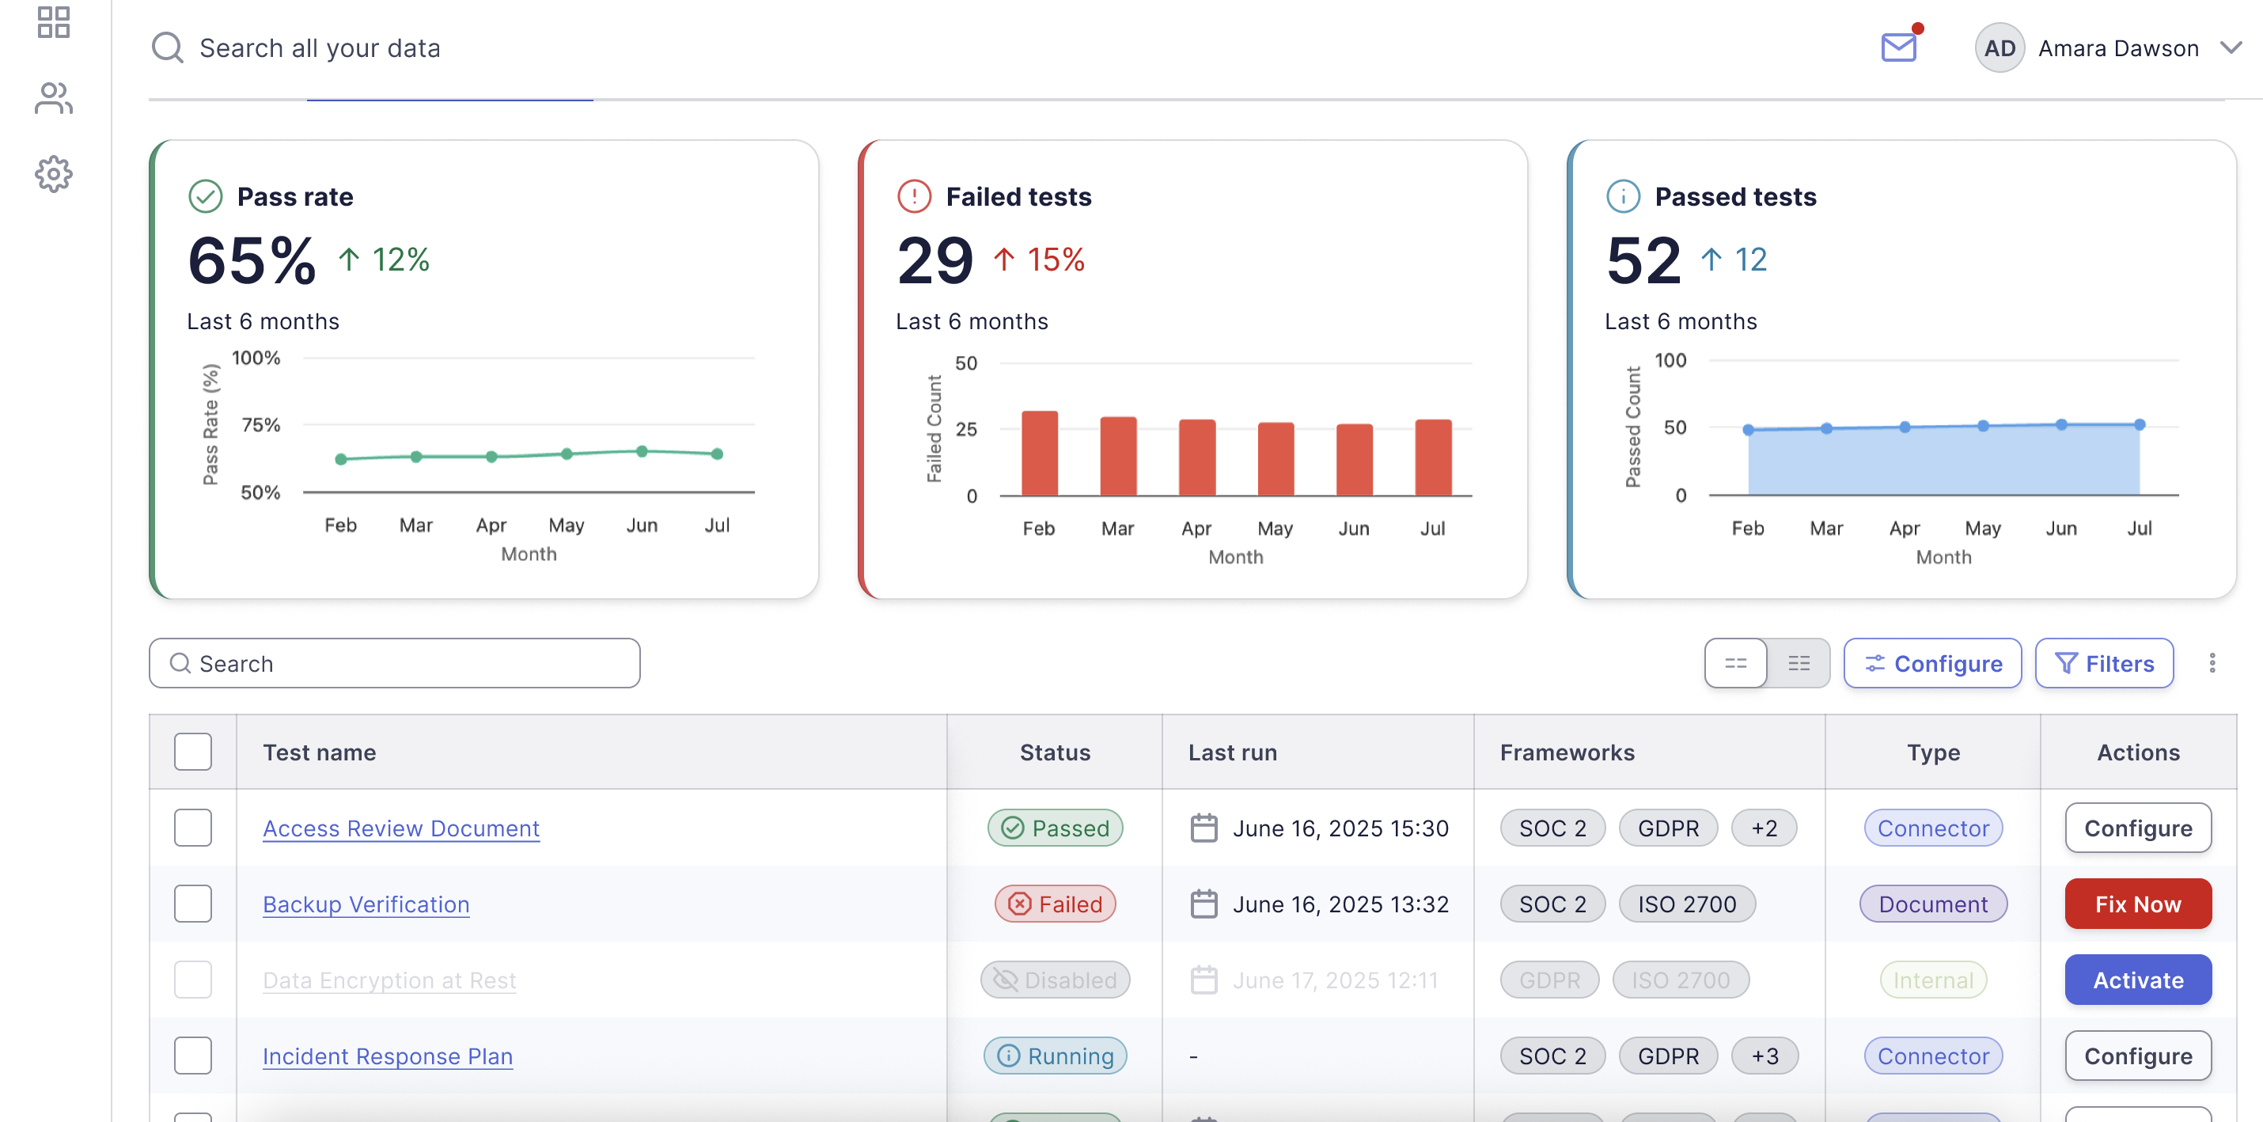The height and width of the screenshot is (1122, 2263).
Task: Open the dashboard grid icon in sidebar
Action: pos(54,23)
